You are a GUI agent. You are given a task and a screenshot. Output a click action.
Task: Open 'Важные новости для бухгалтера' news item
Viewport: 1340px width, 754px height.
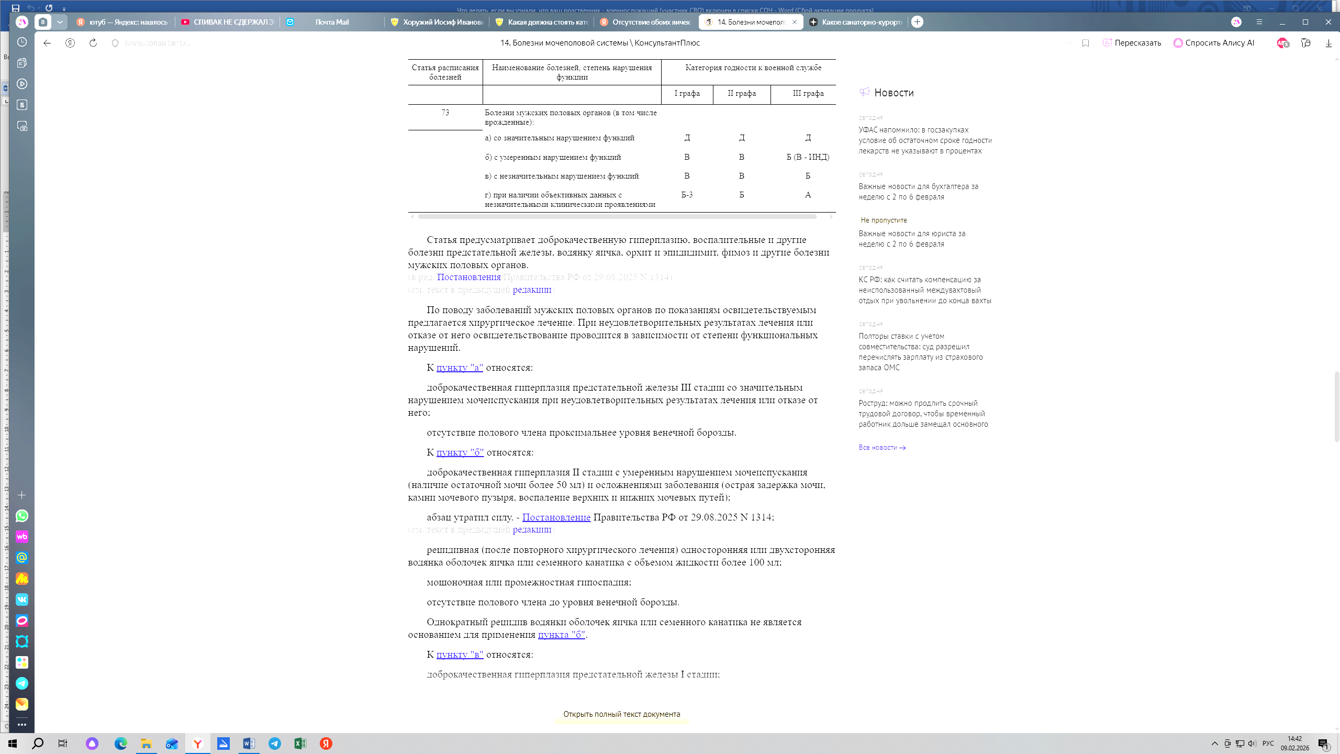pos(918,192)
